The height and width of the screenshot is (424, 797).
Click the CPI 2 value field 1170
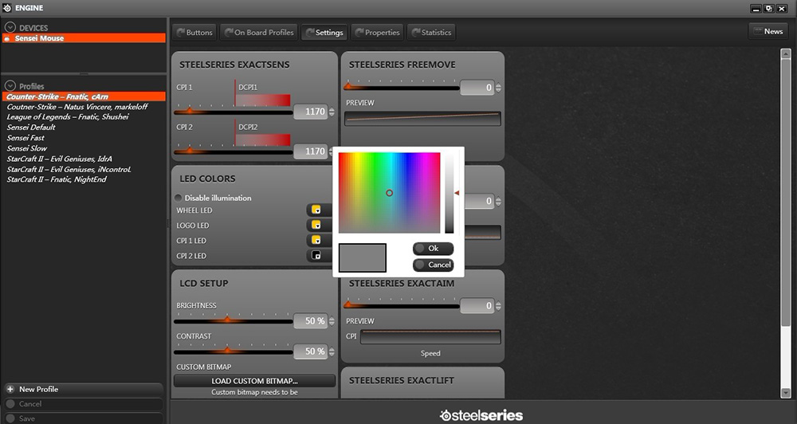311,151
